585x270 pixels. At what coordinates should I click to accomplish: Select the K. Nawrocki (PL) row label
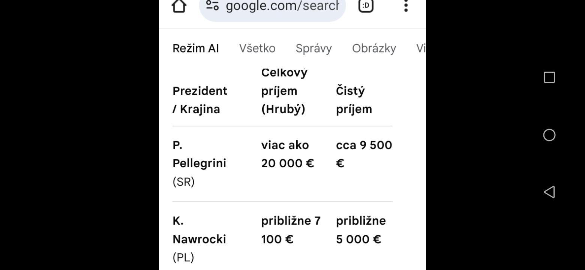[199, 239]
